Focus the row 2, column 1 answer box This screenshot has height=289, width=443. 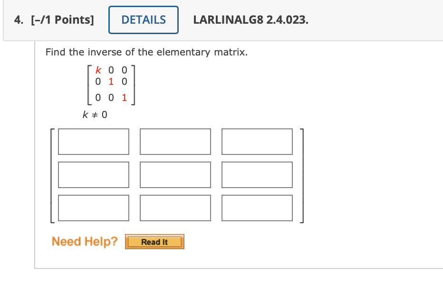94,175
